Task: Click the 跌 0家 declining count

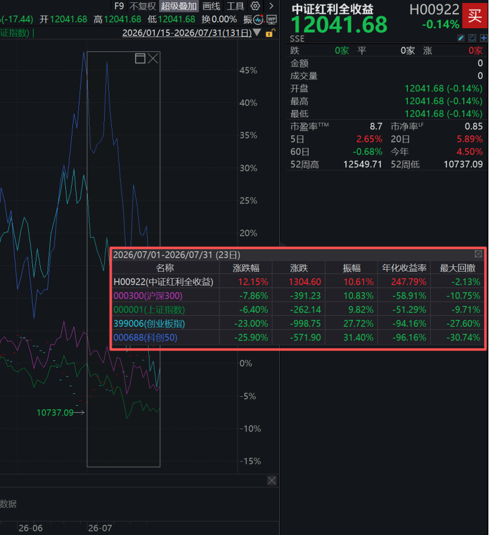Action: 342,51
